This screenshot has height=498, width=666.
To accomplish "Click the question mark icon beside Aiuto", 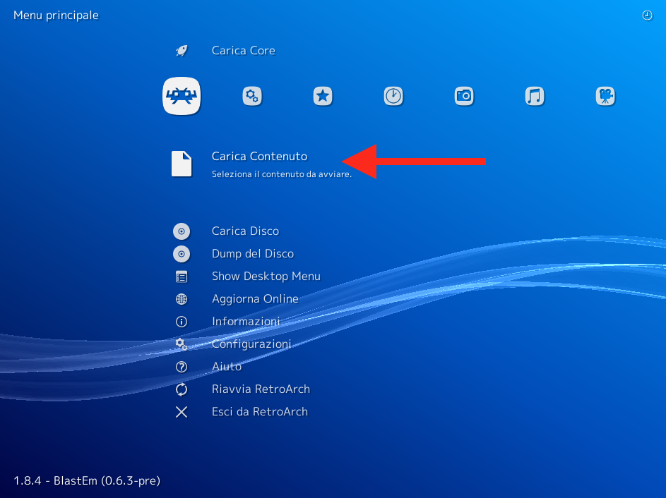I will (x=182, y=367).
